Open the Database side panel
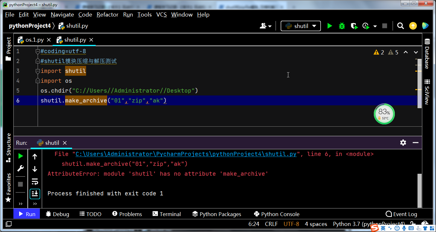Image resolution: width=436 pixels, height=232 pixels. pos(426,53)
